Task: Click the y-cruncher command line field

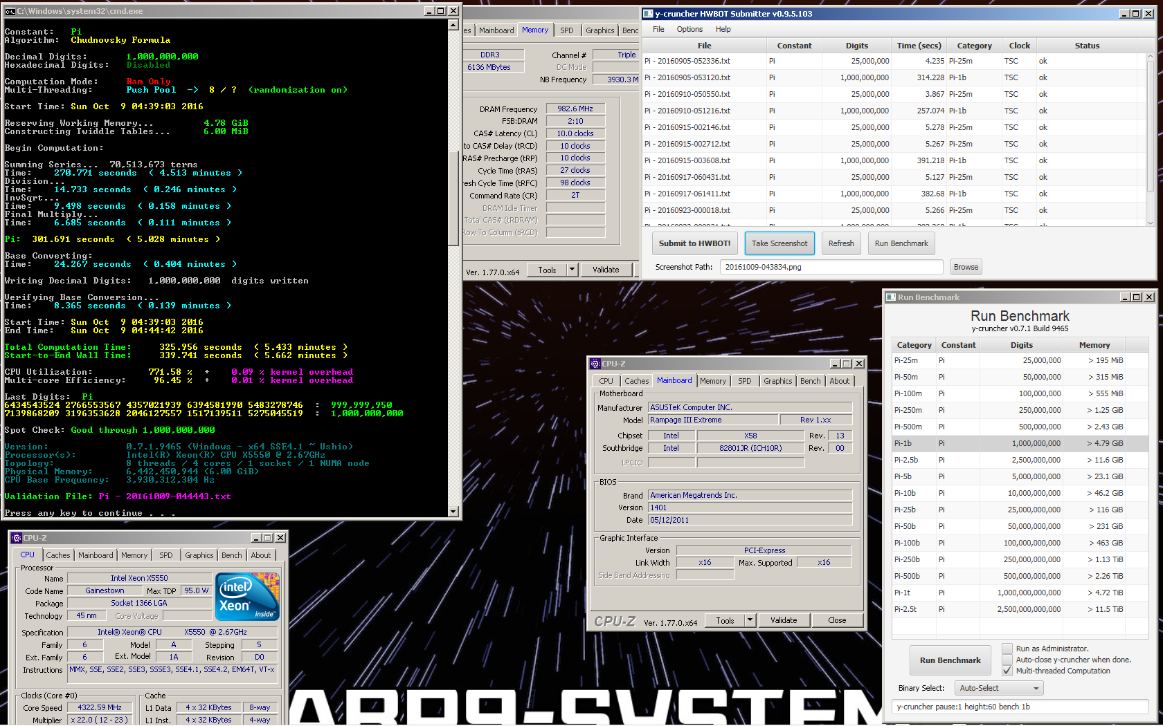Action: click(1020, 707)
